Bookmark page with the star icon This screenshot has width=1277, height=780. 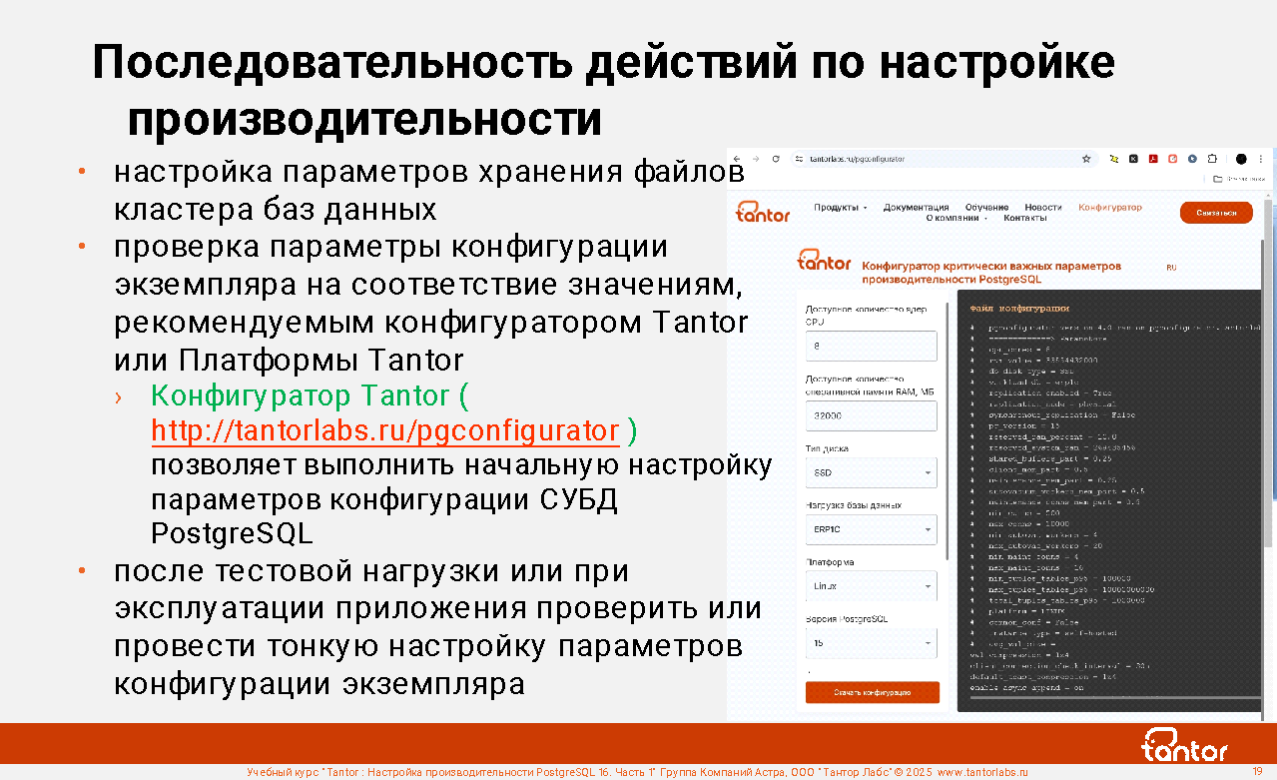pos(1086,159)
